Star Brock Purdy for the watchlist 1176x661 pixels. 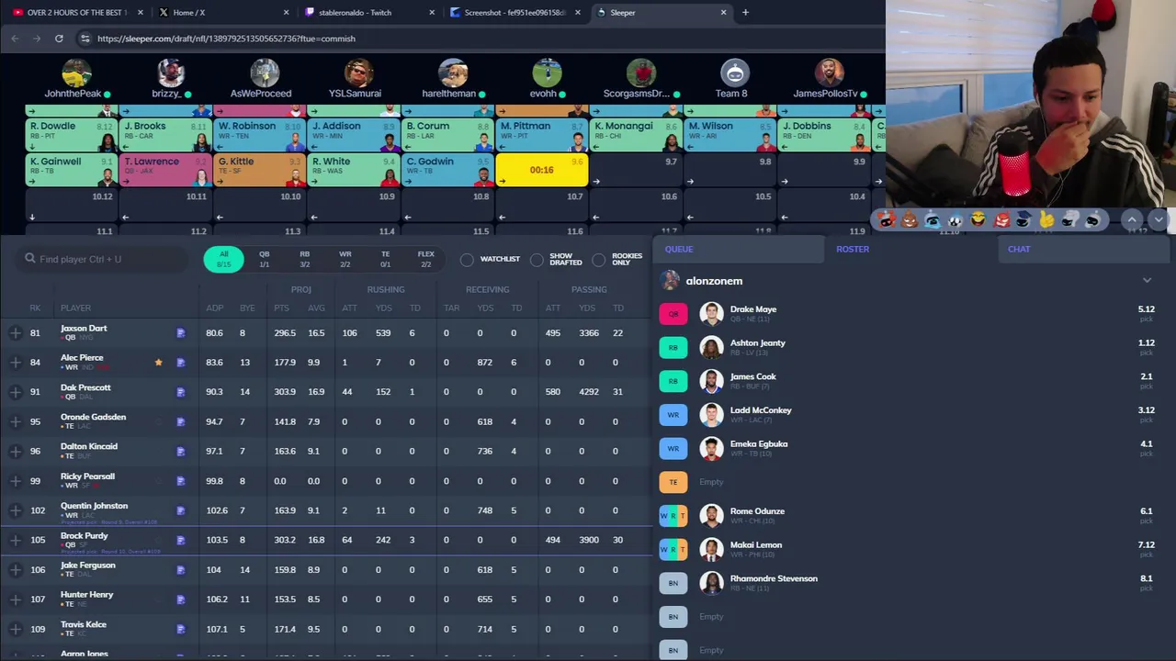pos(158,540)
